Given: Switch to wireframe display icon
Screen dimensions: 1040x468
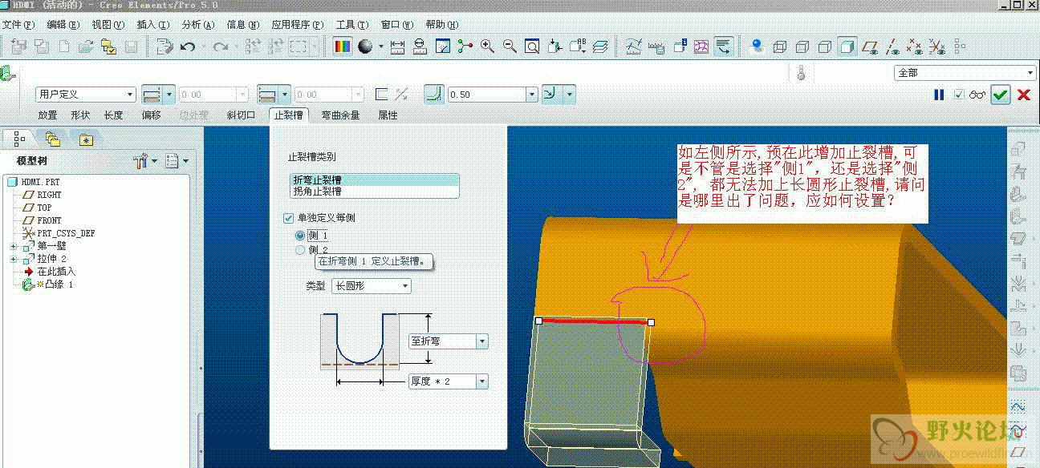Looking at the screenshot, I should [x=779, y=46].
